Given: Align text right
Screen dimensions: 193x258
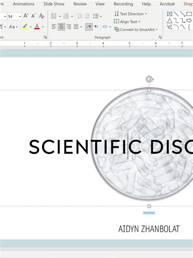Looking at the screenshot, I should click(69, 27).
